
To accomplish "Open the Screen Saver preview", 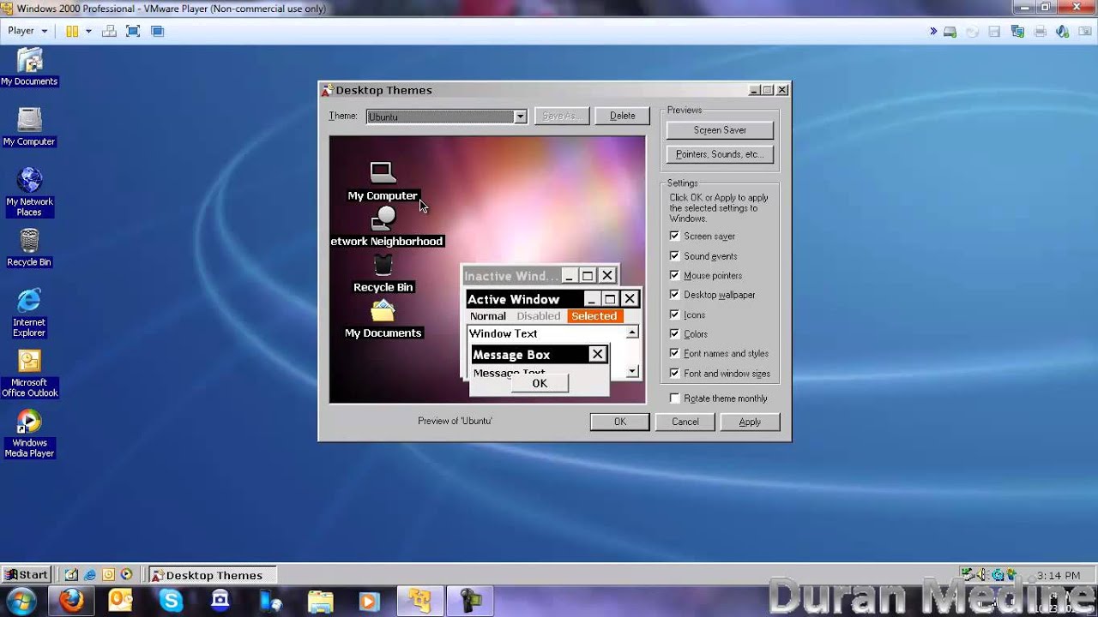I will coord(720,130).
